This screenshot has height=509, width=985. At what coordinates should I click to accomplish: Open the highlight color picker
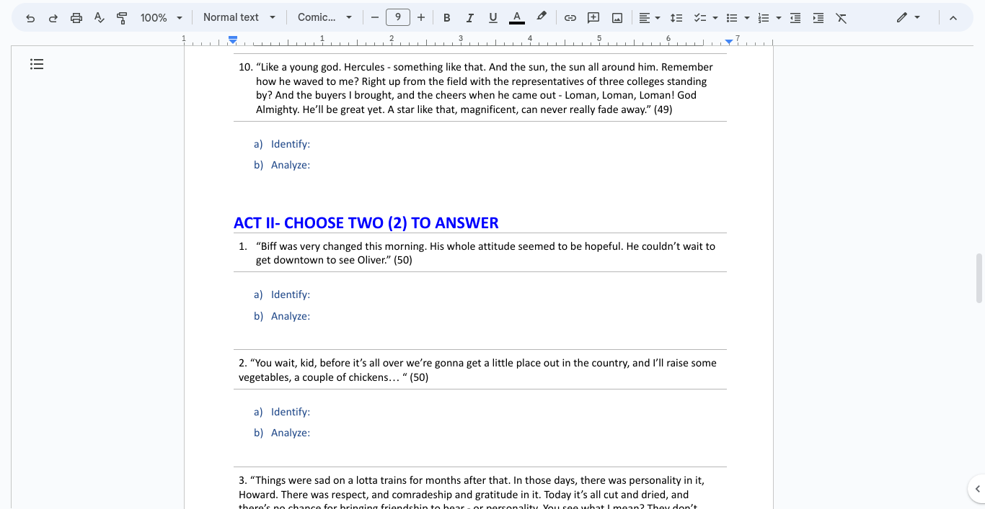click(542, 18)
